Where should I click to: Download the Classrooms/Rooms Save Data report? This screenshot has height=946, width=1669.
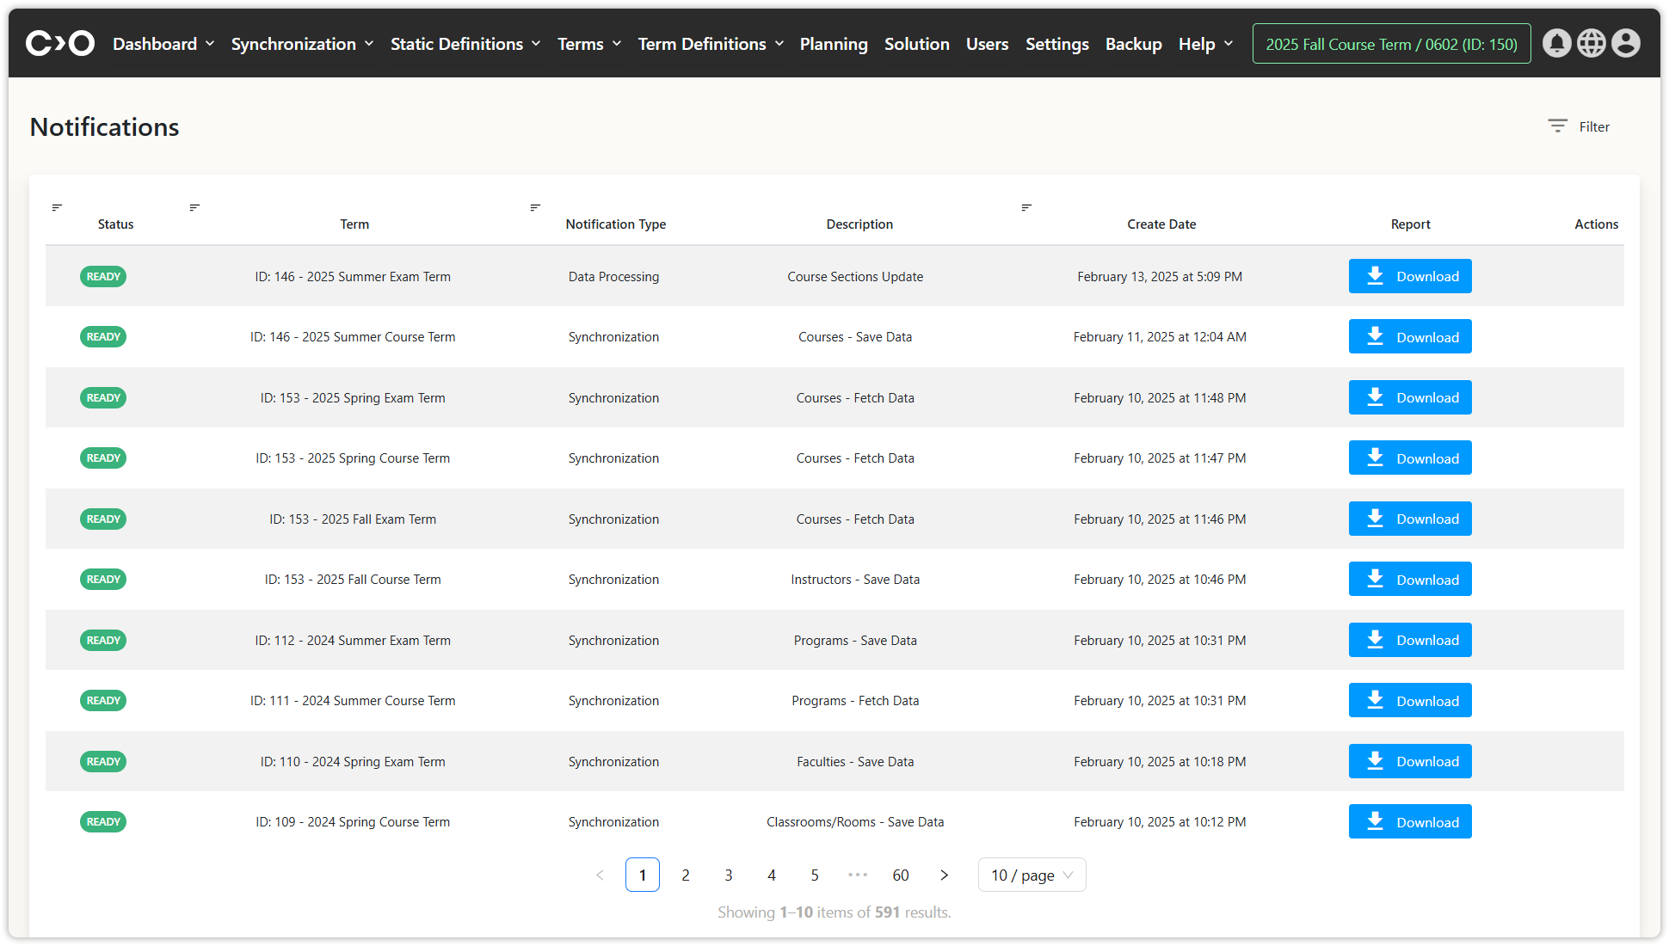[1409, 821]
